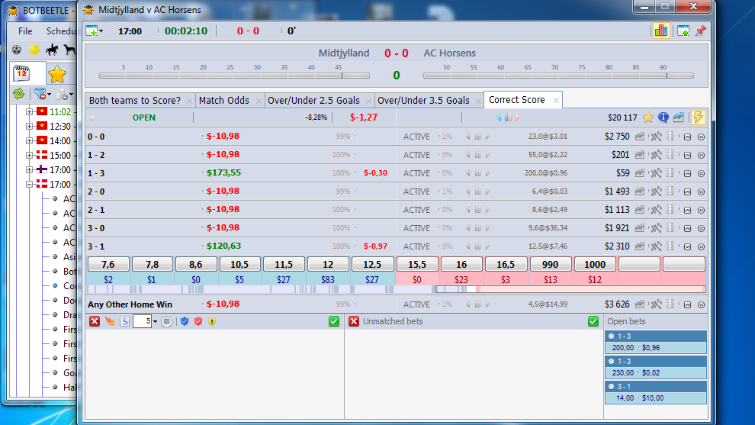The image size is (755, 425).
Task: Click the 7,6 back price button
Action: pos(108,264)
